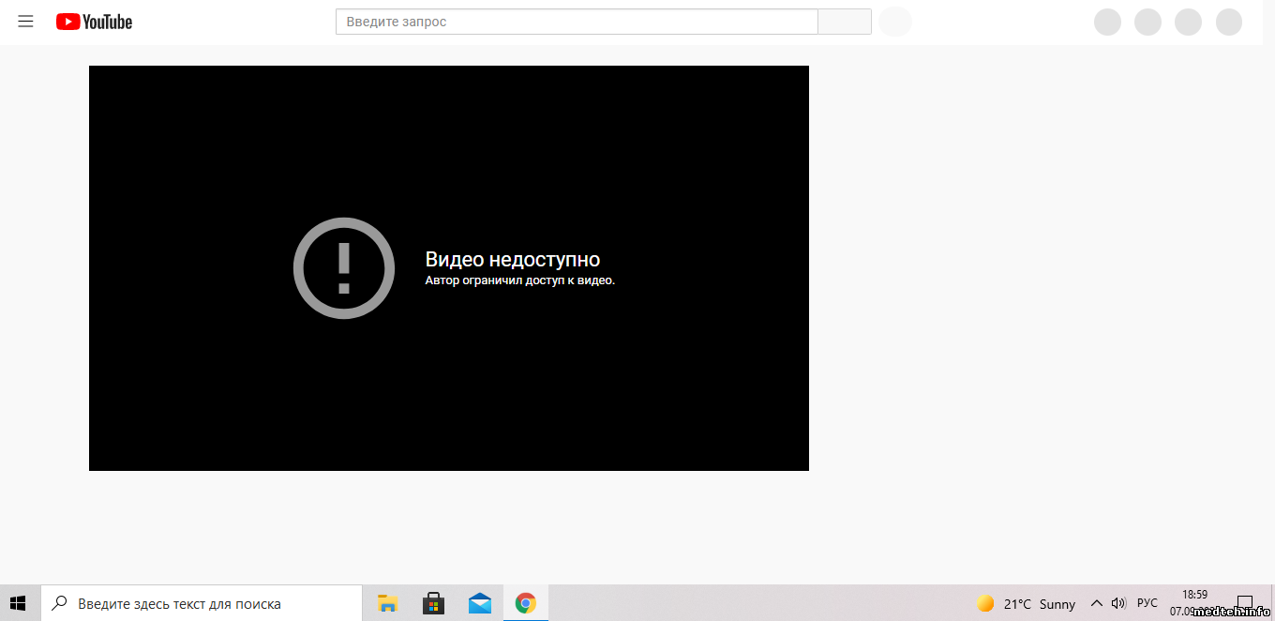Open the Windows Start menu
The width and height of the screenshot is (1275, 621).
[19, 603]
